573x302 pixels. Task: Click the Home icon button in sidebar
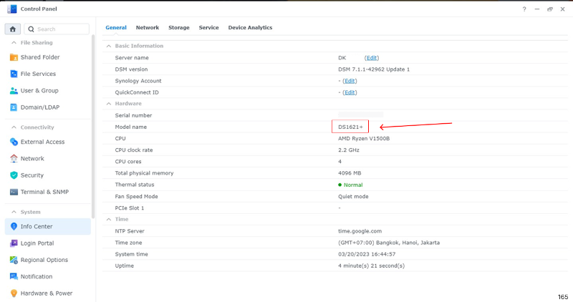pos(13,29)
